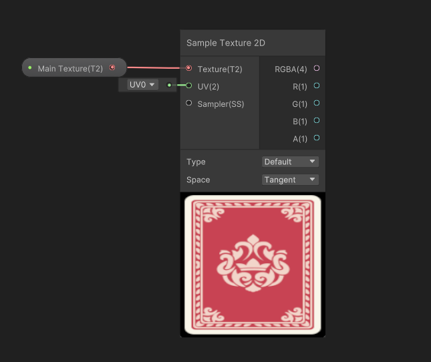Click the A(1) alpha output port
This screenshot has height=362, width=431.
click(317, 138)
